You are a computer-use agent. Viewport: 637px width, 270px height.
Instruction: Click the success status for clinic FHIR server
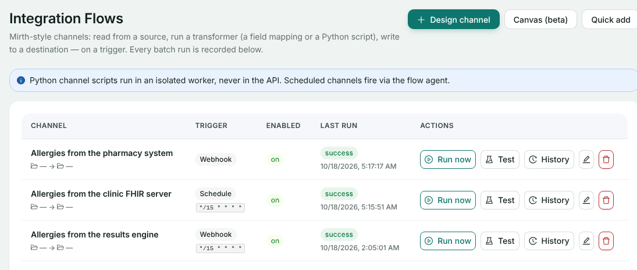coord(339,194)
